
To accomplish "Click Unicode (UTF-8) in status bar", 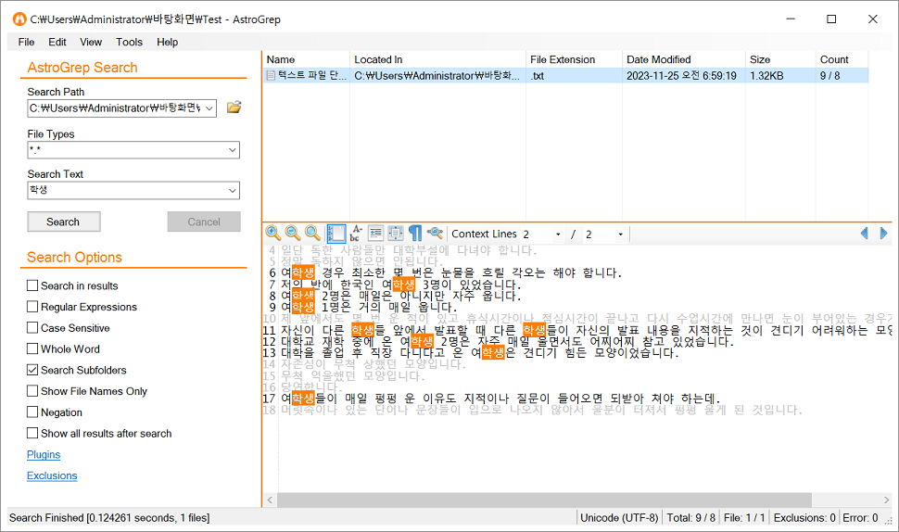I will [x=619, y=518].
